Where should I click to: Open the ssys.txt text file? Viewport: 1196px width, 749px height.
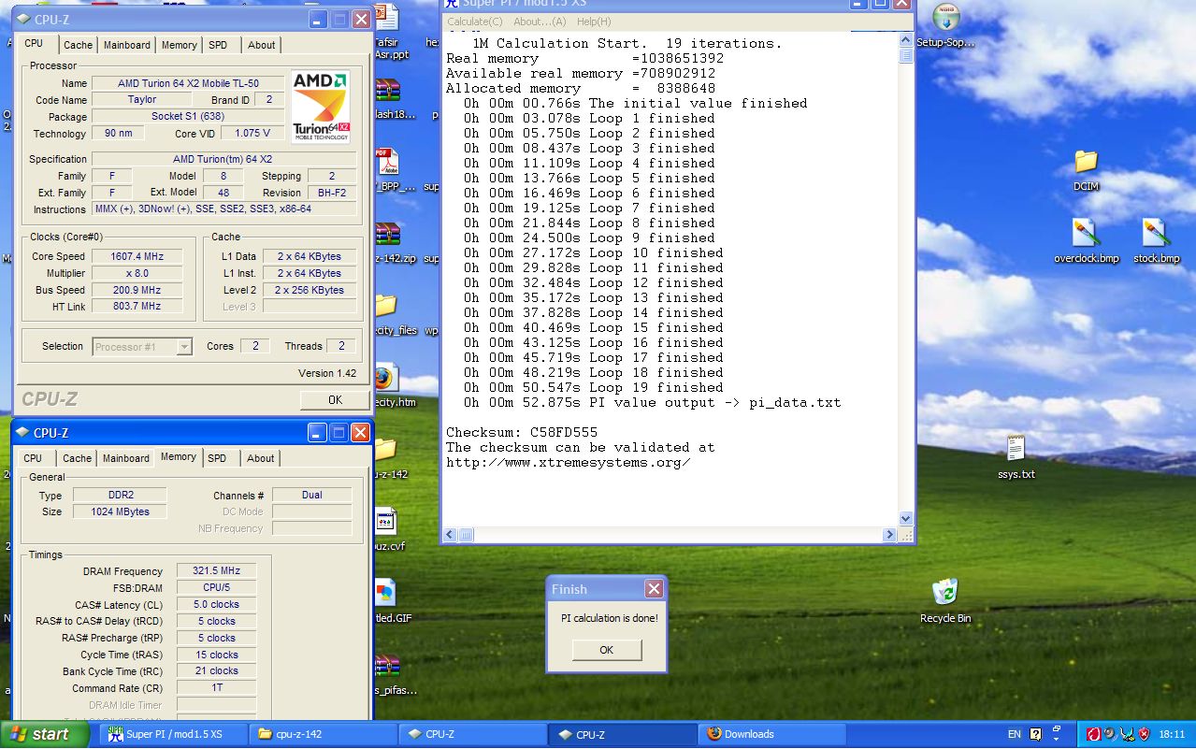[x=1016, y=450]
